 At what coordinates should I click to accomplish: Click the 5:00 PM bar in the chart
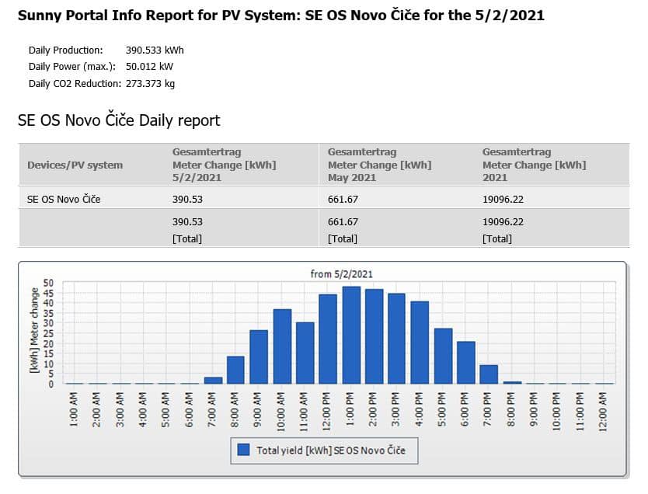[444, 356]
